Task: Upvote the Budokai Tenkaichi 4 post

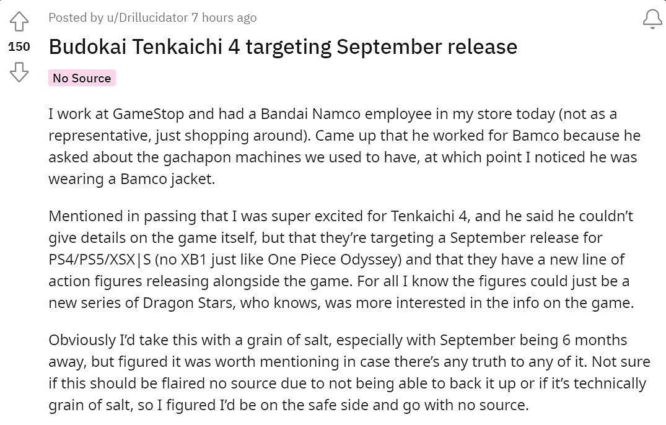Action: (x=19, y=22)
